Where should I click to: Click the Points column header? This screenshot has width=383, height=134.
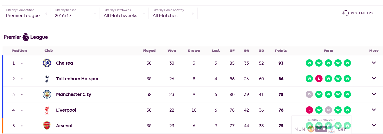[x=281, y=51]
